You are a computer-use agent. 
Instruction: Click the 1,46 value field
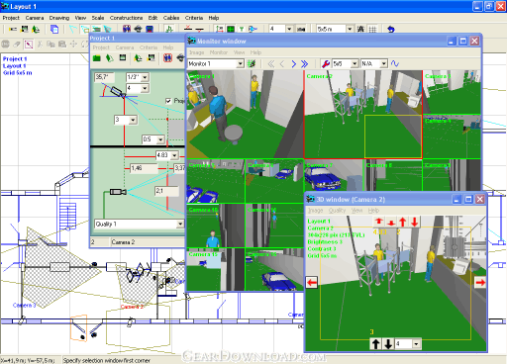click(x=144, y=168)
